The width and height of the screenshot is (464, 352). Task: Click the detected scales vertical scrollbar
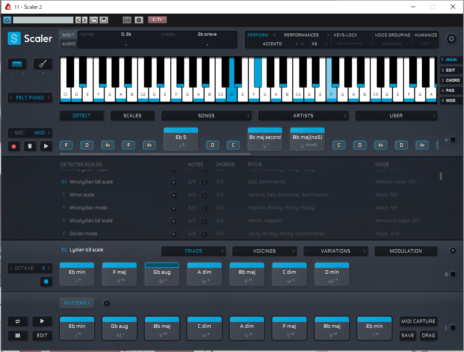(441, 176)
